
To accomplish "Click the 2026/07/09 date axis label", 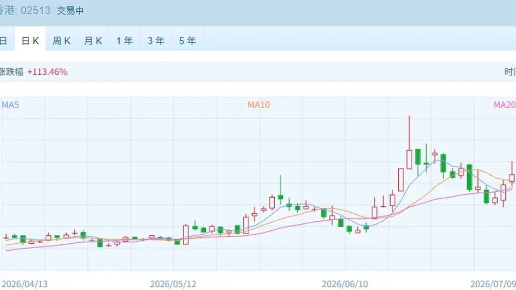I will pyautogui.click(x=493, y=284).
